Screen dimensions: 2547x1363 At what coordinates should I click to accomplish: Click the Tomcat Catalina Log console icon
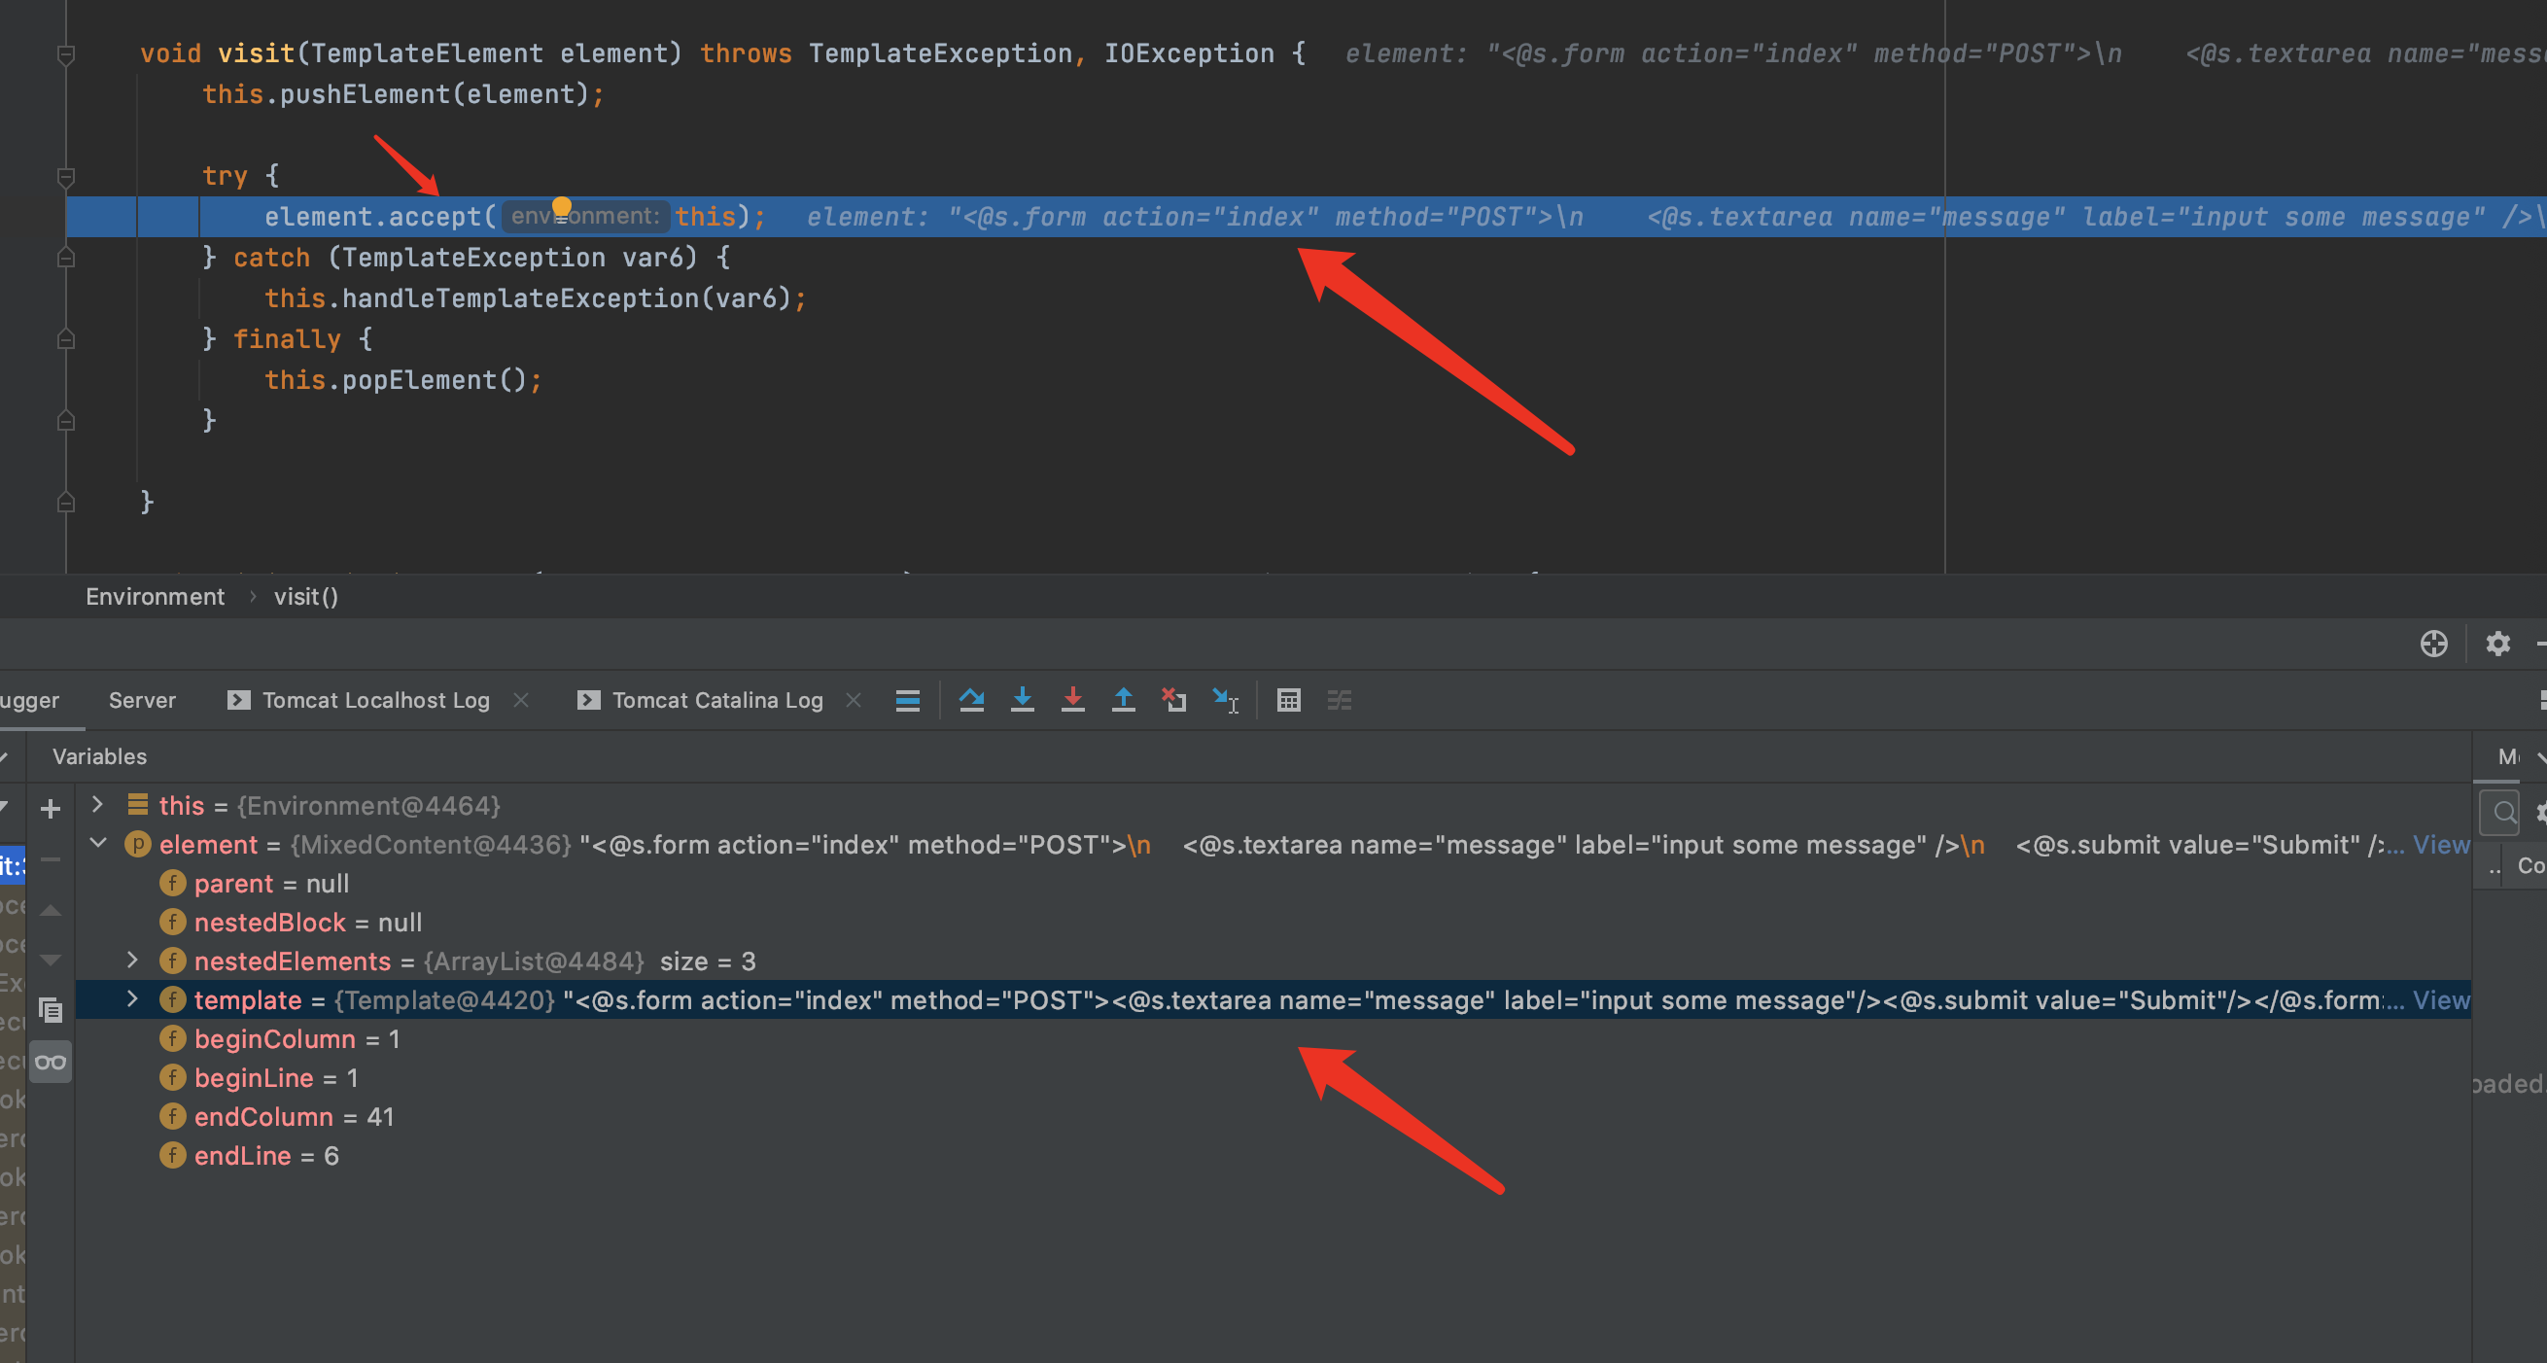[x=588, y=700]
